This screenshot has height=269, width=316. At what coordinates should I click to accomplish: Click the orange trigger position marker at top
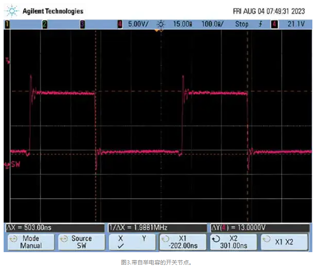(158, 31)
